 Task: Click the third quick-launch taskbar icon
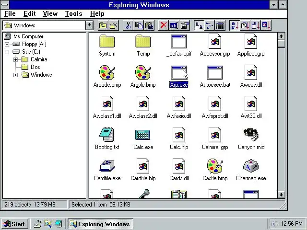[x=59, y=224]
